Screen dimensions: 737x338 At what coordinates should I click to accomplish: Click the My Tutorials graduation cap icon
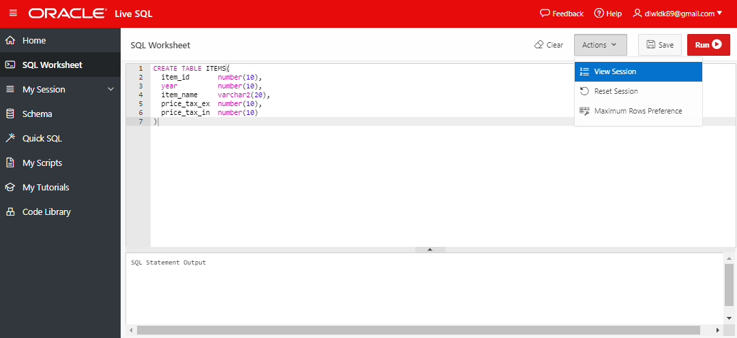point(10,187)
